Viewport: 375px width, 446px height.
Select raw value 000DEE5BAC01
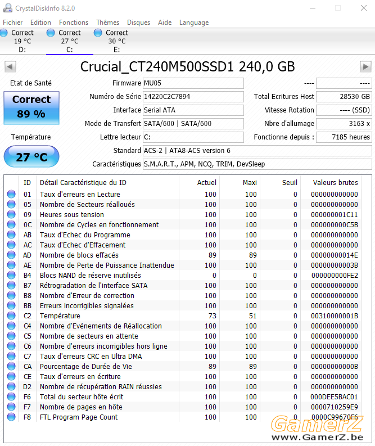334,397
